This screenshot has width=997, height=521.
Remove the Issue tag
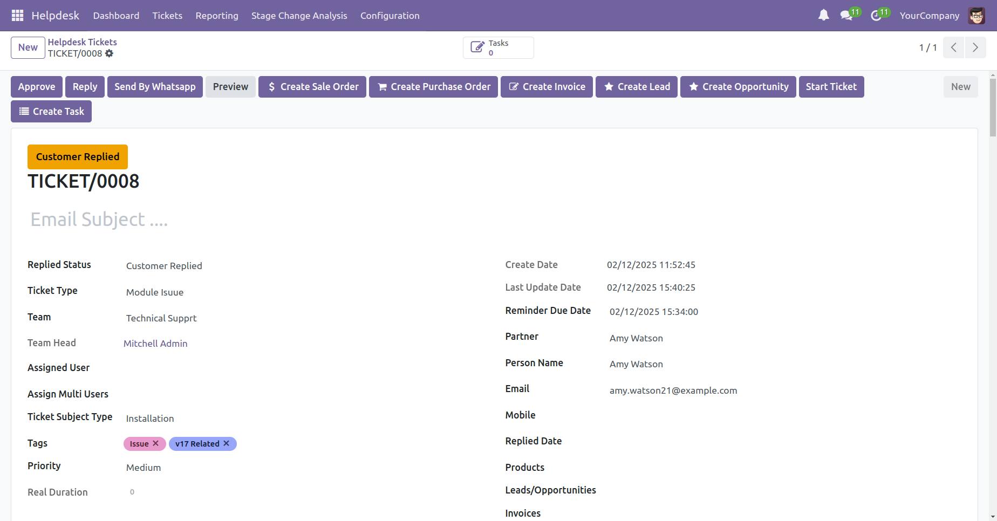coord(156,443)
